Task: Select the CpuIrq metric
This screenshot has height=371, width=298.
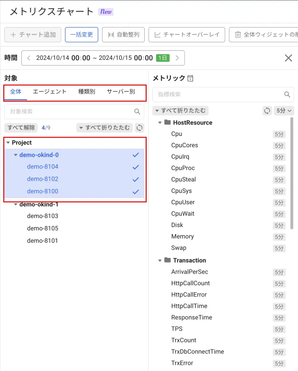Action: (x=180, y=157)
